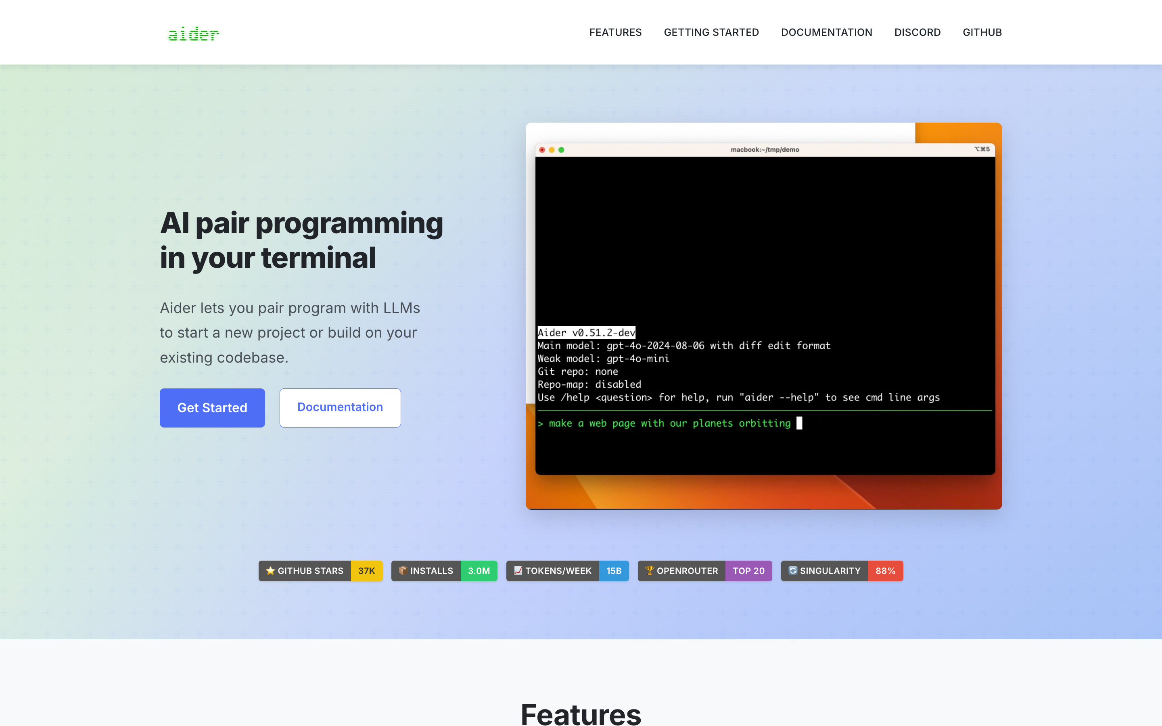The image size is (1162, 726).
Task: Click the yellow 37K stars value
Action: coord(366,571)
